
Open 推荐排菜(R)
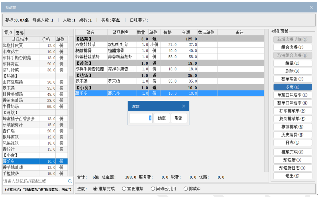click(293, 127)
